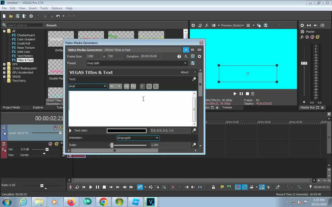Viewport: 332px width, 207px height.
Task: Click the plug-in chain fx icon
Action: point(186,56)
